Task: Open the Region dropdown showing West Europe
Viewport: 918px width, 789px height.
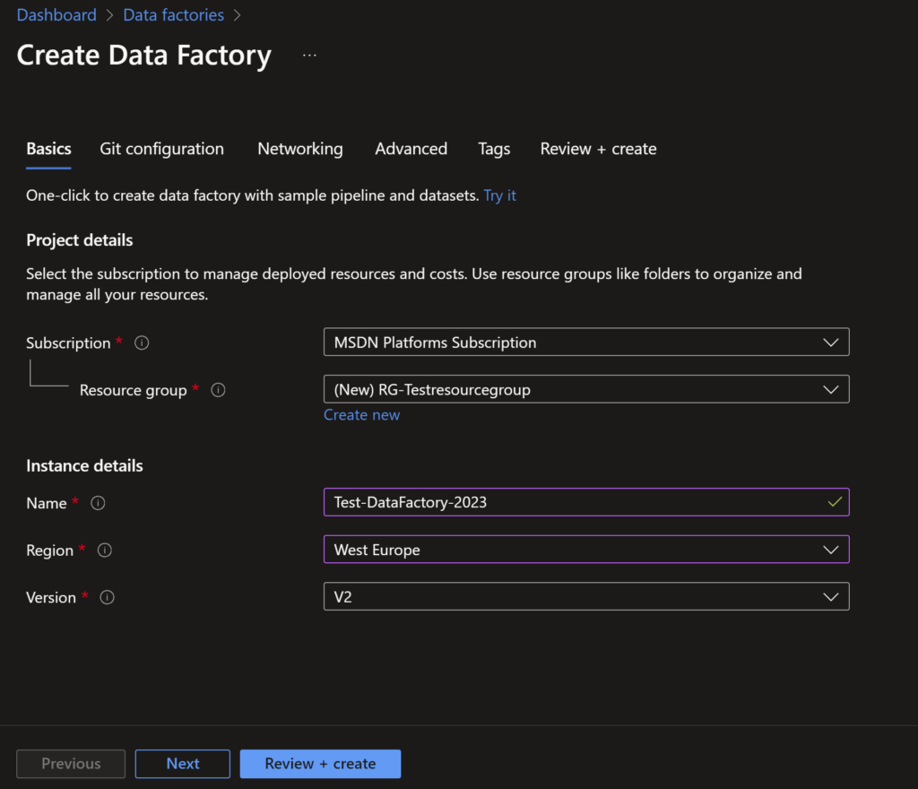Action: point(586,550)
